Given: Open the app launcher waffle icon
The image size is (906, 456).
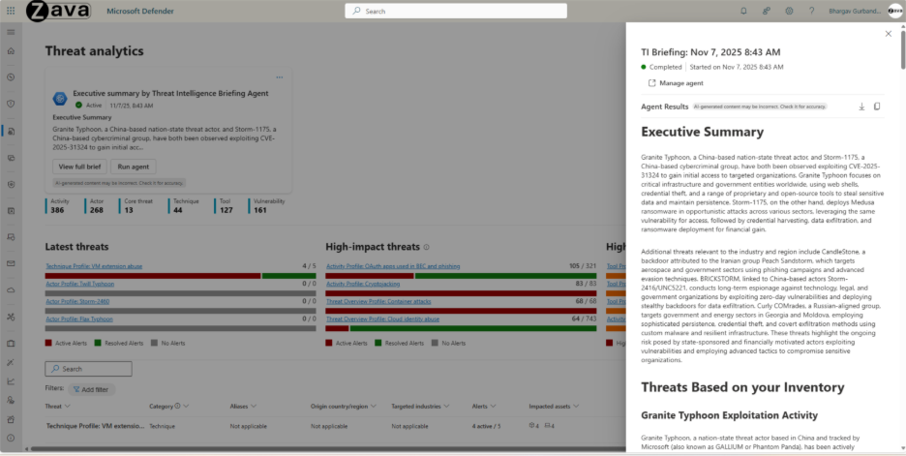Looking at the screenshot, I should coord(11,11).
